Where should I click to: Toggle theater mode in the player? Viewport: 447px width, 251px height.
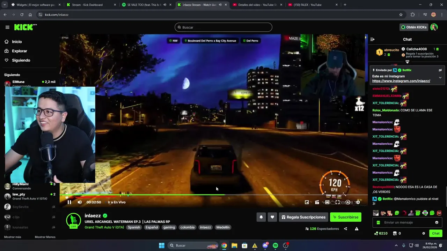[327, 202]
